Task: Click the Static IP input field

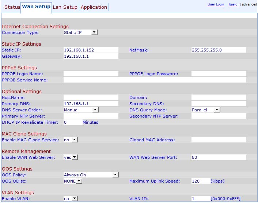Action: click(91, 50)
